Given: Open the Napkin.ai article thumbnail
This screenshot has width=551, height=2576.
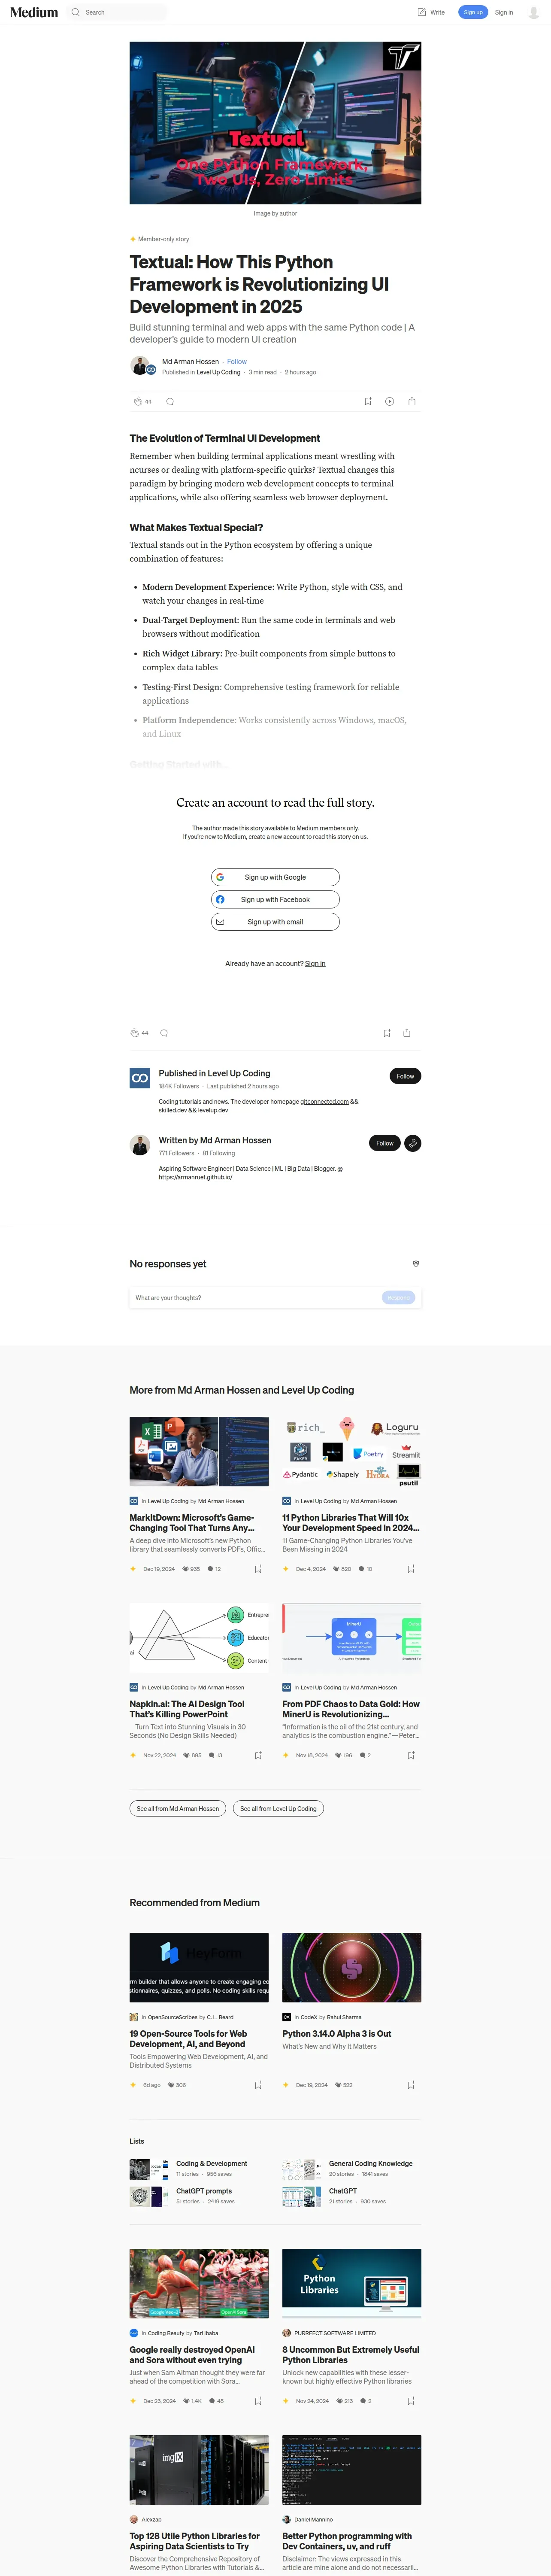Looking at the screenshot, I should [x=199, y=1638].
